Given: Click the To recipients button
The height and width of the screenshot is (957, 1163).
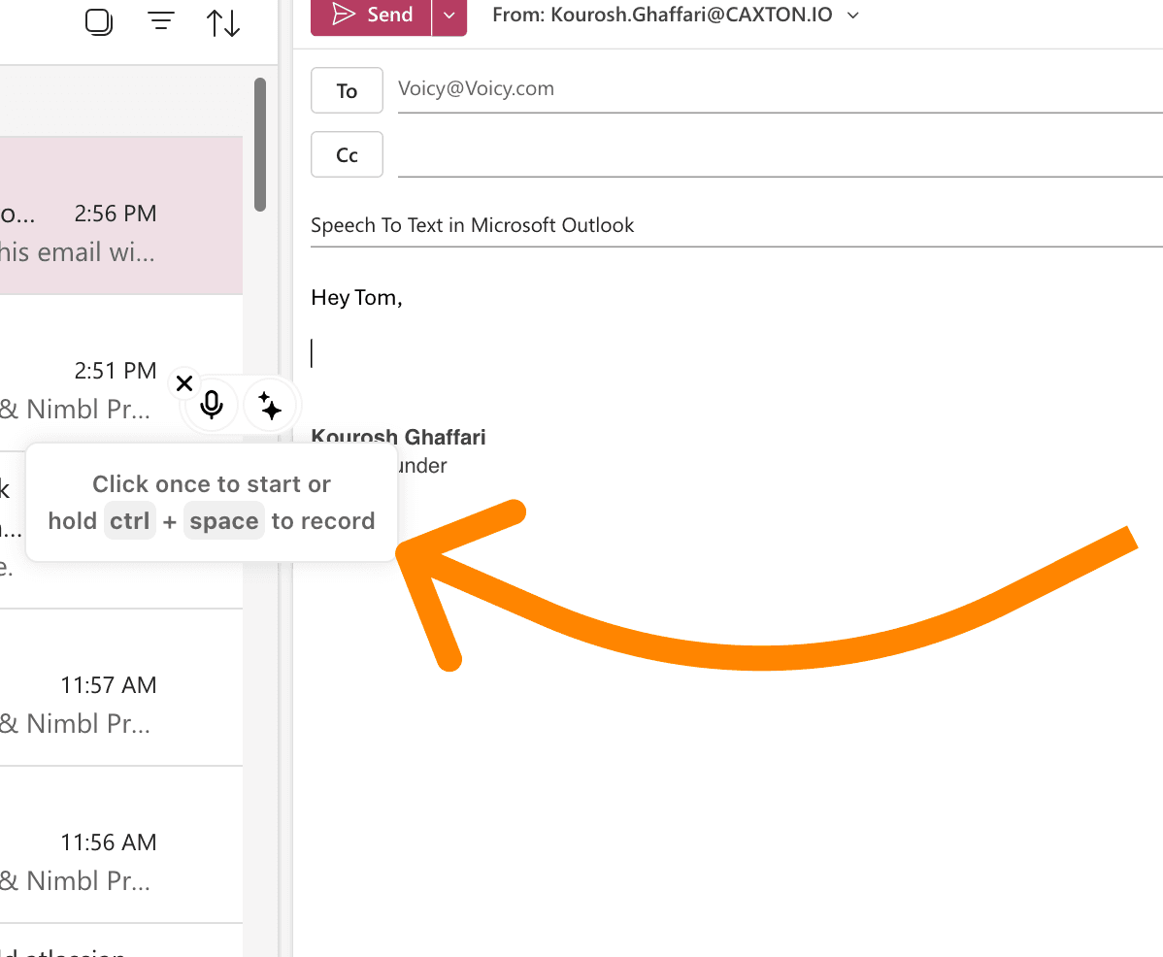Looking at the screenshot, I should click(347, 90).
